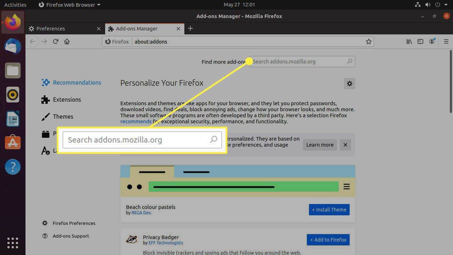Click the forward navigation arrow
The height and width of the screenshot is (255, 453).
click(44, 41)
